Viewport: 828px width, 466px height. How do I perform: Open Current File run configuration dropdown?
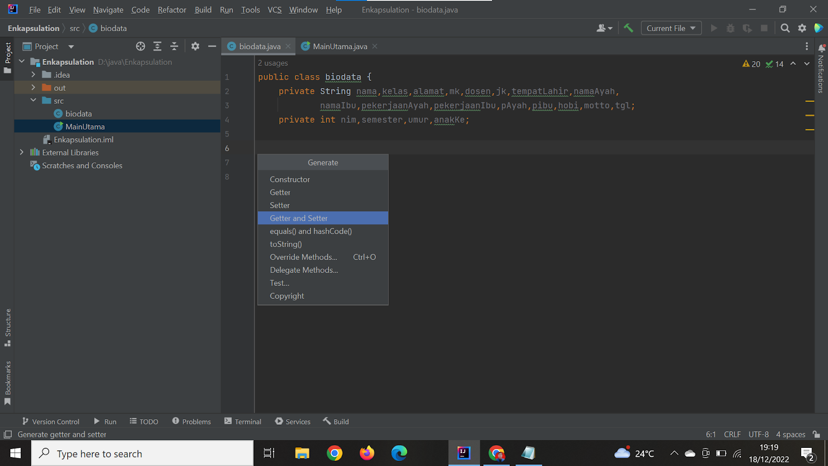tap(671, 28)
